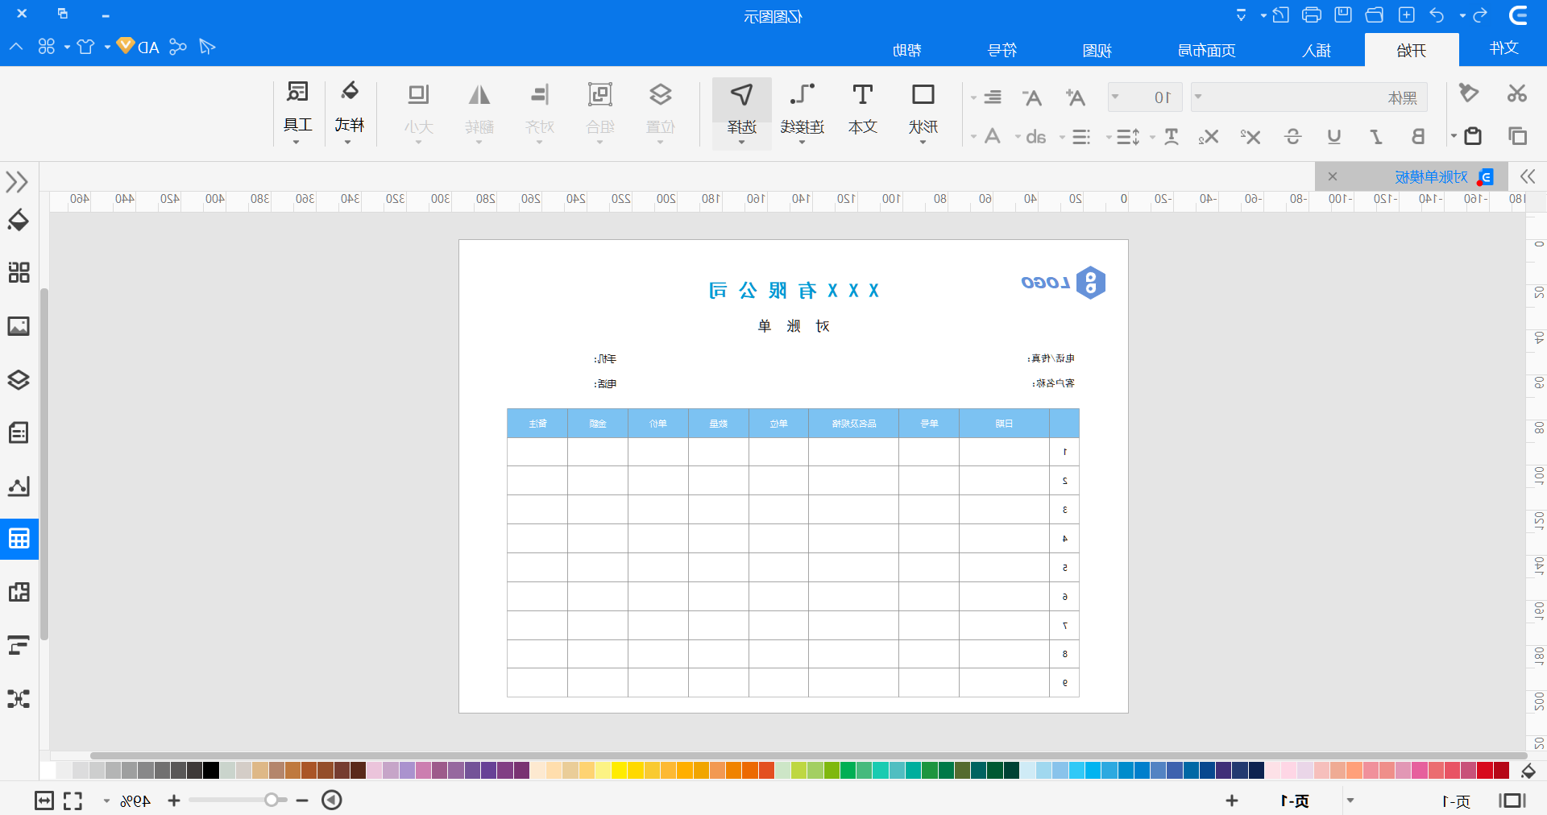Switch to the 插入 tab

(x=1317, y=50)
